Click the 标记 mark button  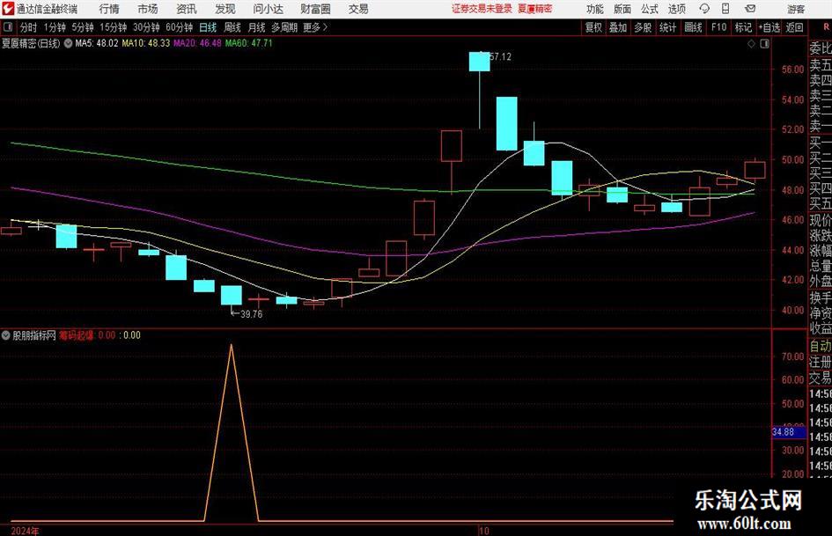coord(743,27)
